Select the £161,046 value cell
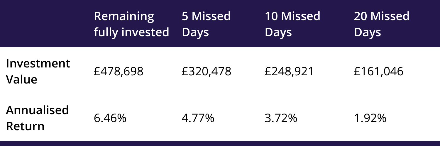Screen dimensions: 440x146 [379, 72]
